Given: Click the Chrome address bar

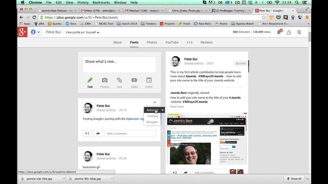Looking at the screenshot, I should point(152,17).
